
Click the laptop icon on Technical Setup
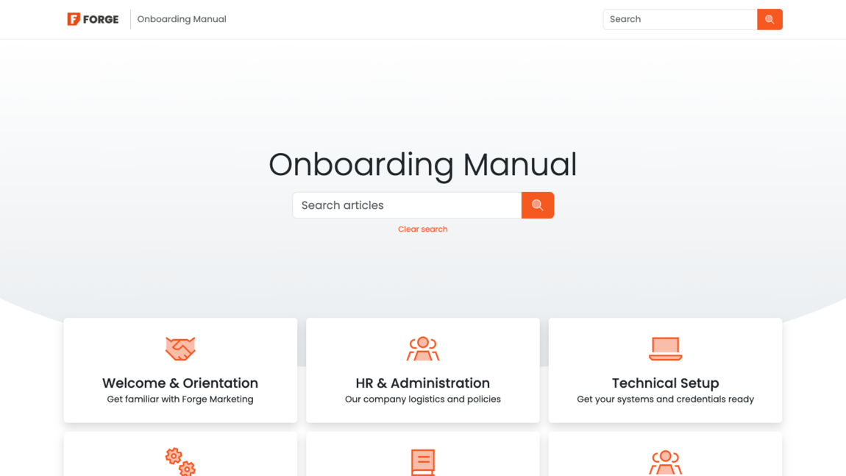point(665,348)
